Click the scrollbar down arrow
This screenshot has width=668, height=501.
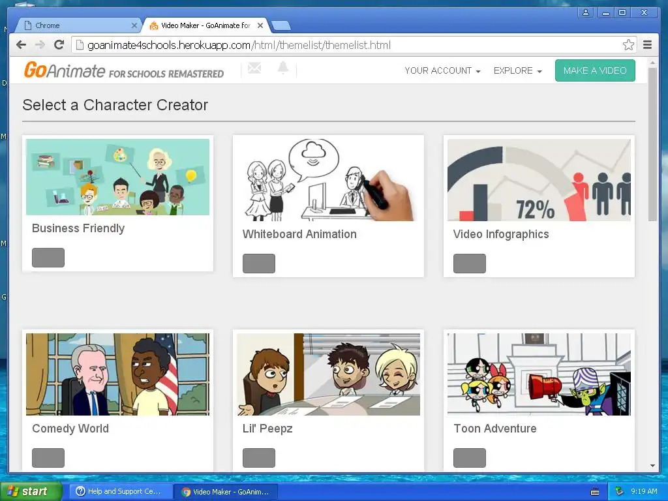click(652, 466)
